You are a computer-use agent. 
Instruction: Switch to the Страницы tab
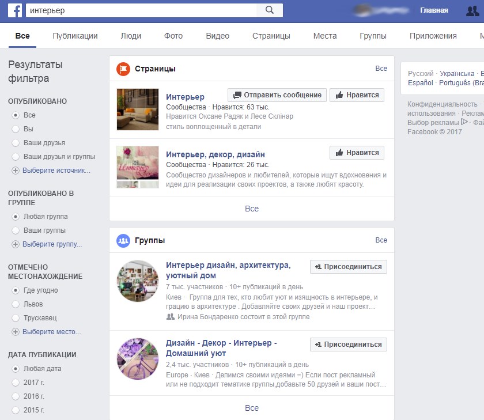click(271, 36)
